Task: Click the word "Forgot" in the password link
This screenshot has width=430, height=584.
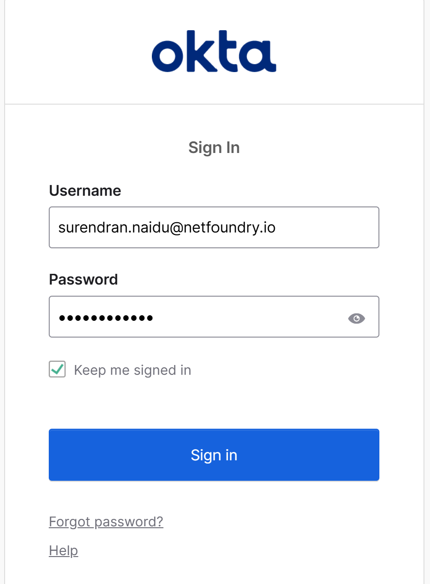Action: point(70,522)
